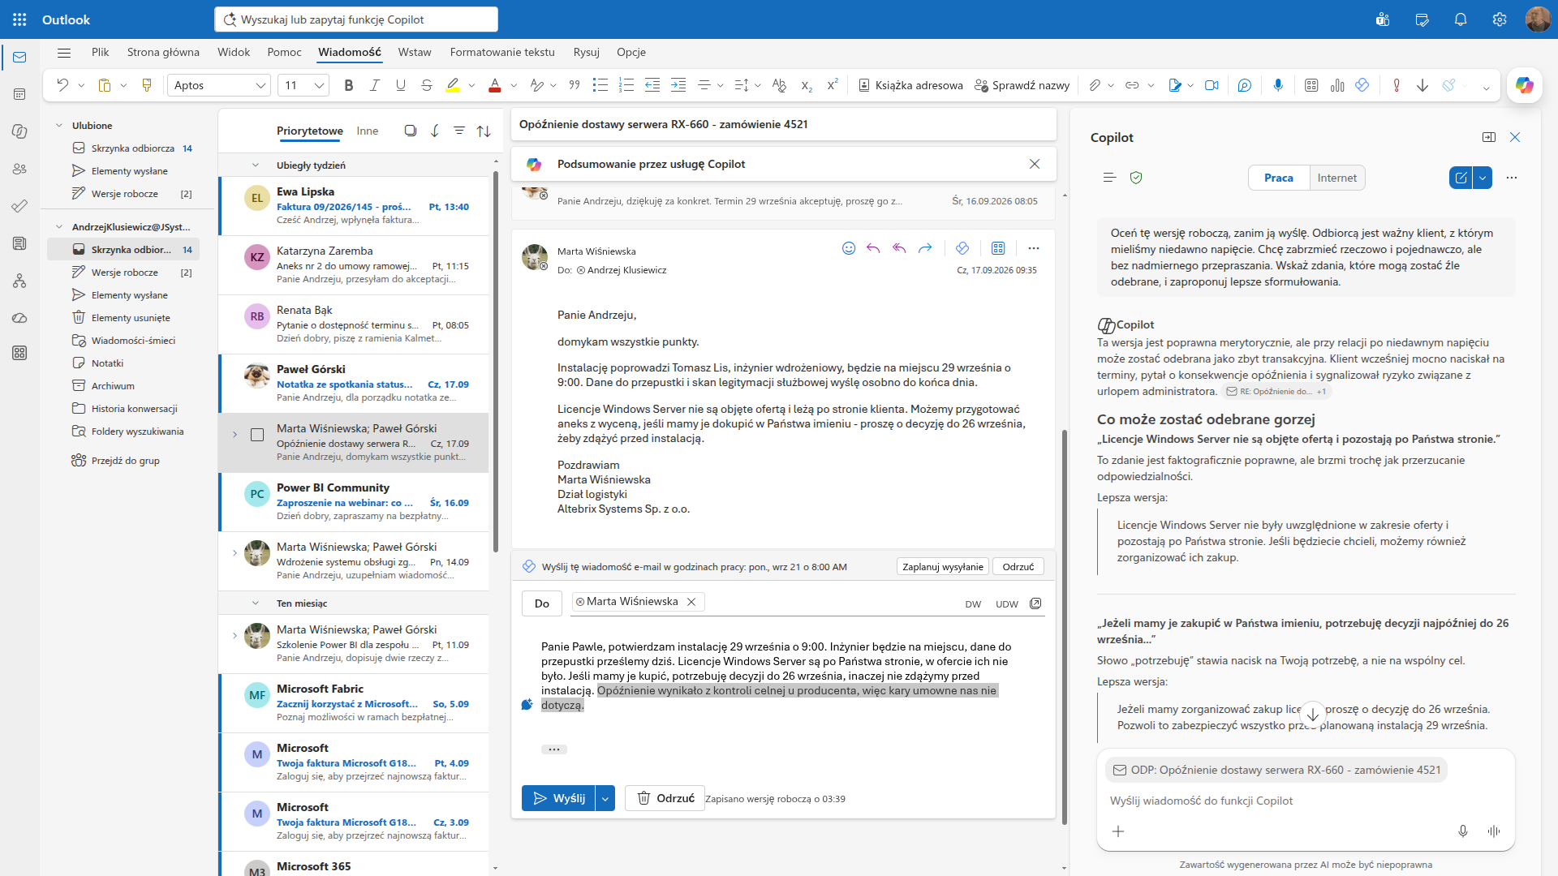The height and width of the screenshot is (876, 1558).
Task: Open the app launcher grid
Action: pyautogui.click(x=19, y=19)
